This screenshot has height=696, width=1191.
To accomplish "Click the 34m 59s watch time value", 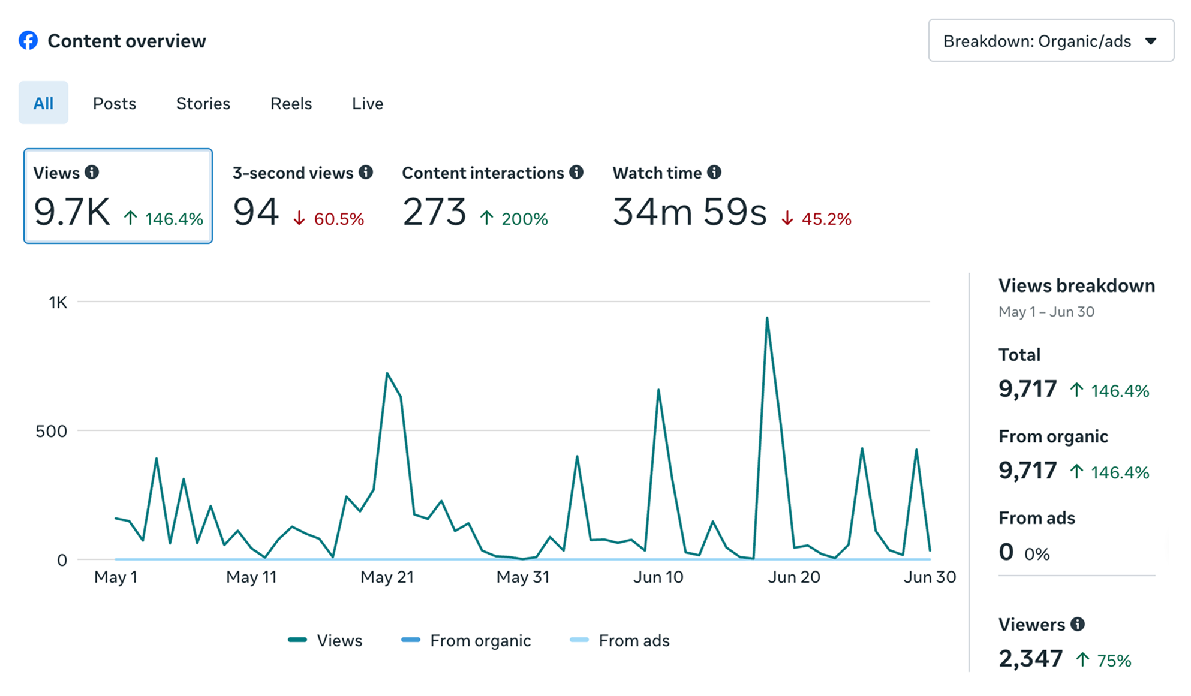I will tap(690, 212).
